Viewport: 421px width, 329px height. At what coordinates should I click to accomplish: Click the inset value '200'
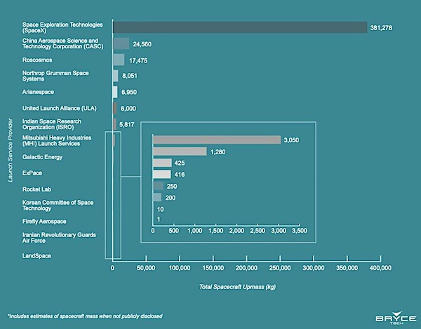[171, 198]
